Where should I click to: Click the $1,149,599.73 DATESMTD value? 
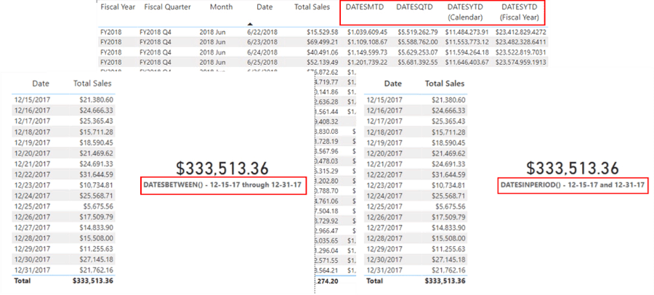367,52
